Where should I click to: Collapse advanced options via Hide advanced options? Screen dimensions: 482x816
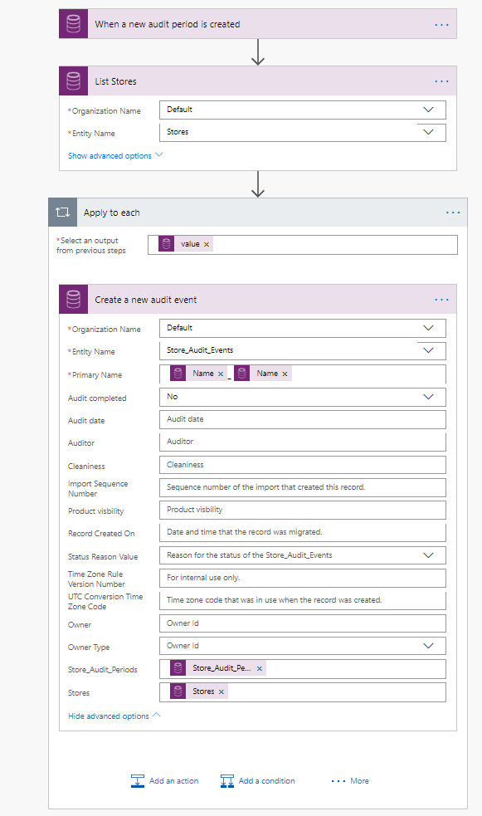tap(110, 715)
